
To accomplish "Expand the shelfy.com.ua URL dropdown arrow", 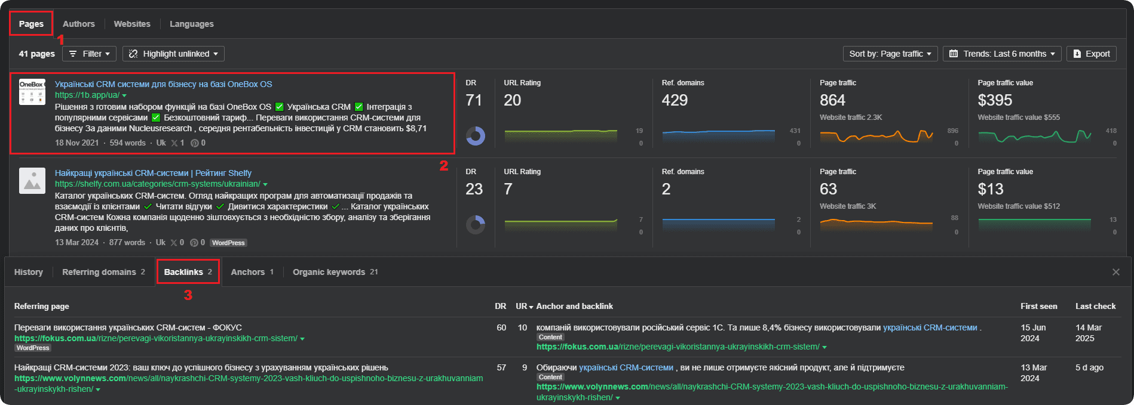I will point(265,184).
